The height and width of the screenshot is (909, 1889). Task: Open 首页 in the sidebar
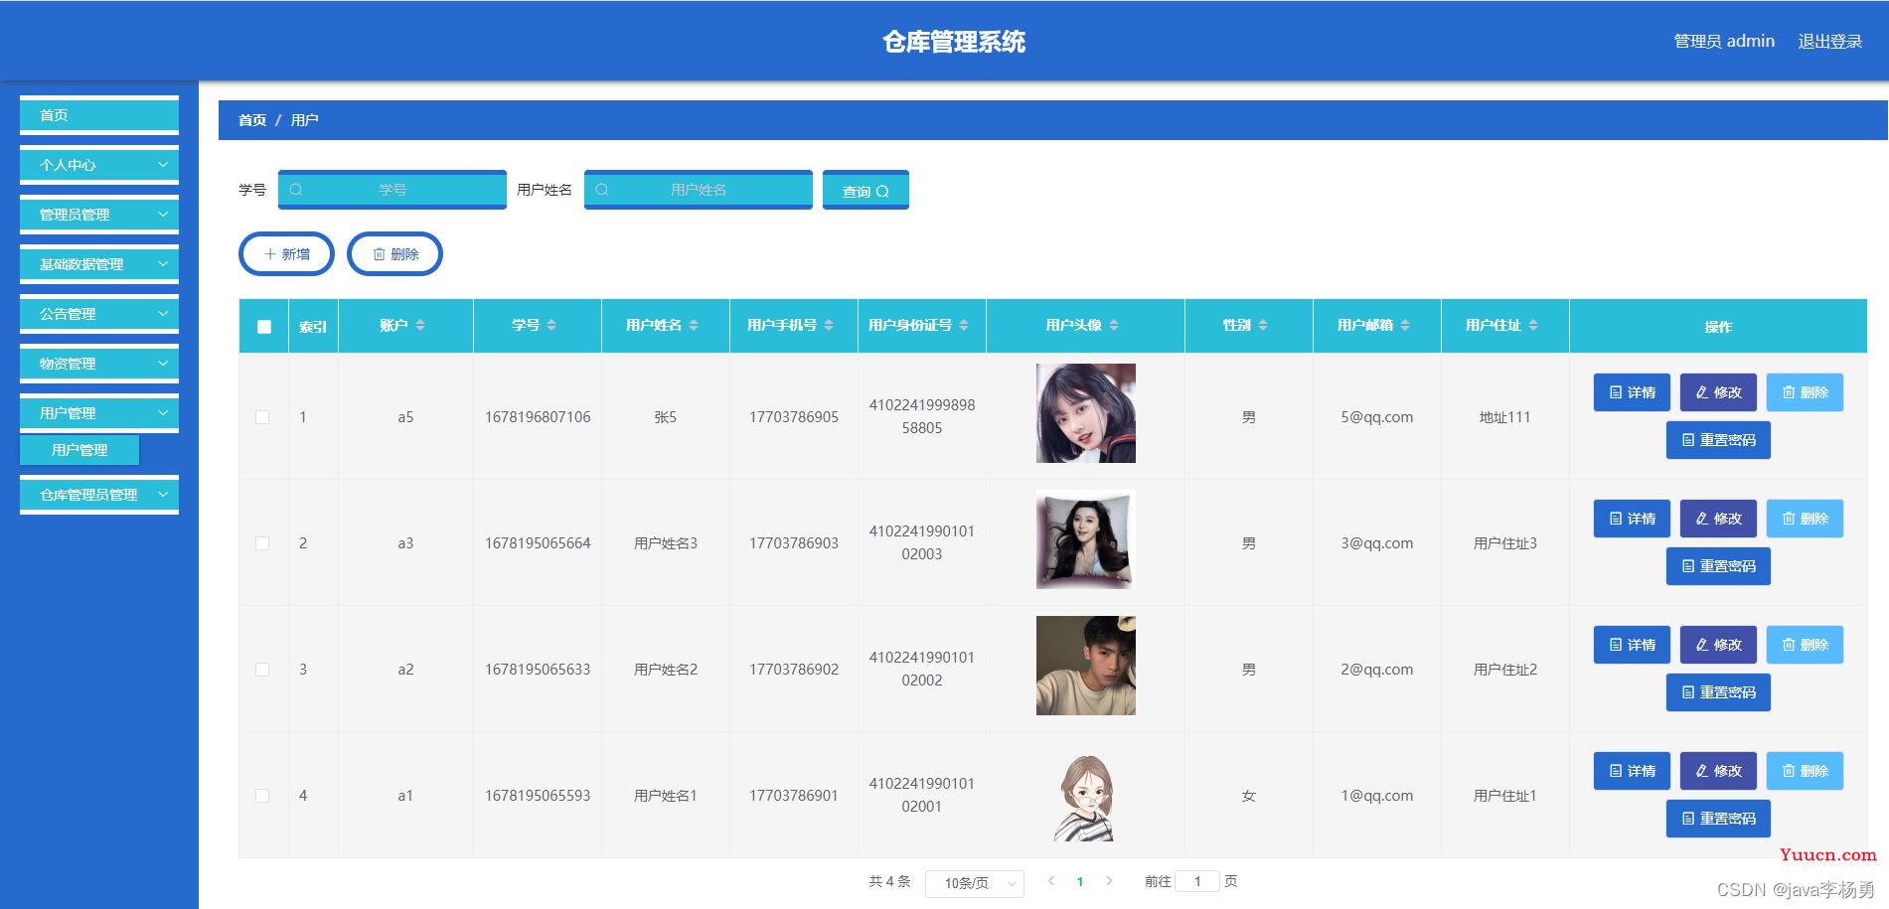99,115
